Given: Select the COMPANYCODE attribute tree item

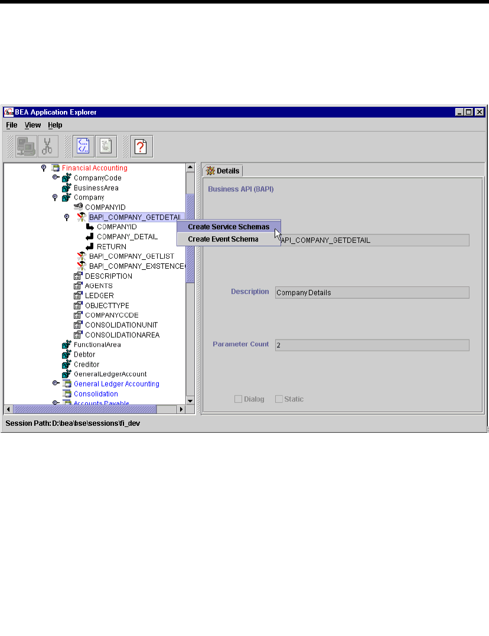Looking at the screenshot, I should [x=112, y=315].
